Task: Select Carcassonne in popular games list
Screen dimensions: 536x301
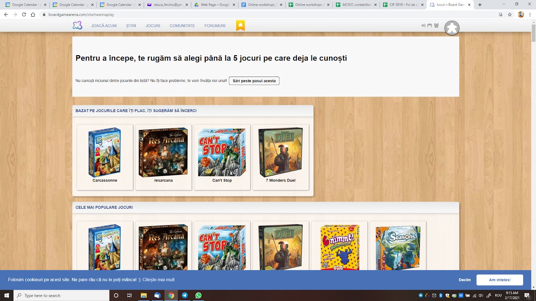Action: pos(105,246)
